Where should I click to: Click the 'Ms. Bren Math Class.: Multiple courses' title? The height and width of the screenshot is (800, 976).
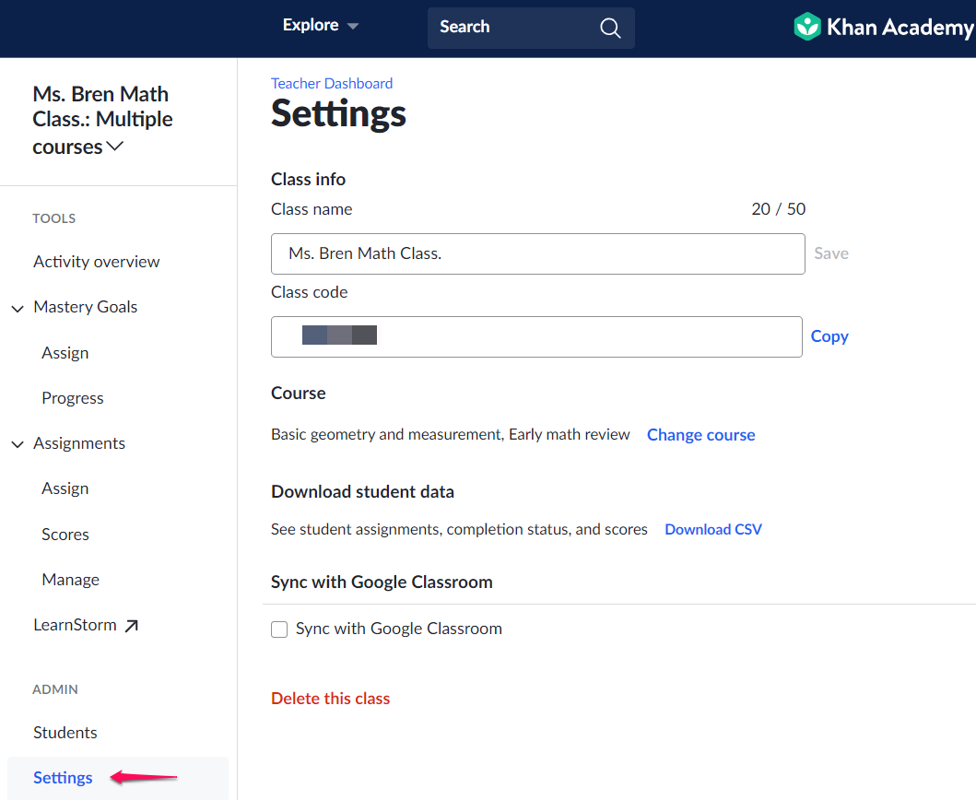pos(102,120)
